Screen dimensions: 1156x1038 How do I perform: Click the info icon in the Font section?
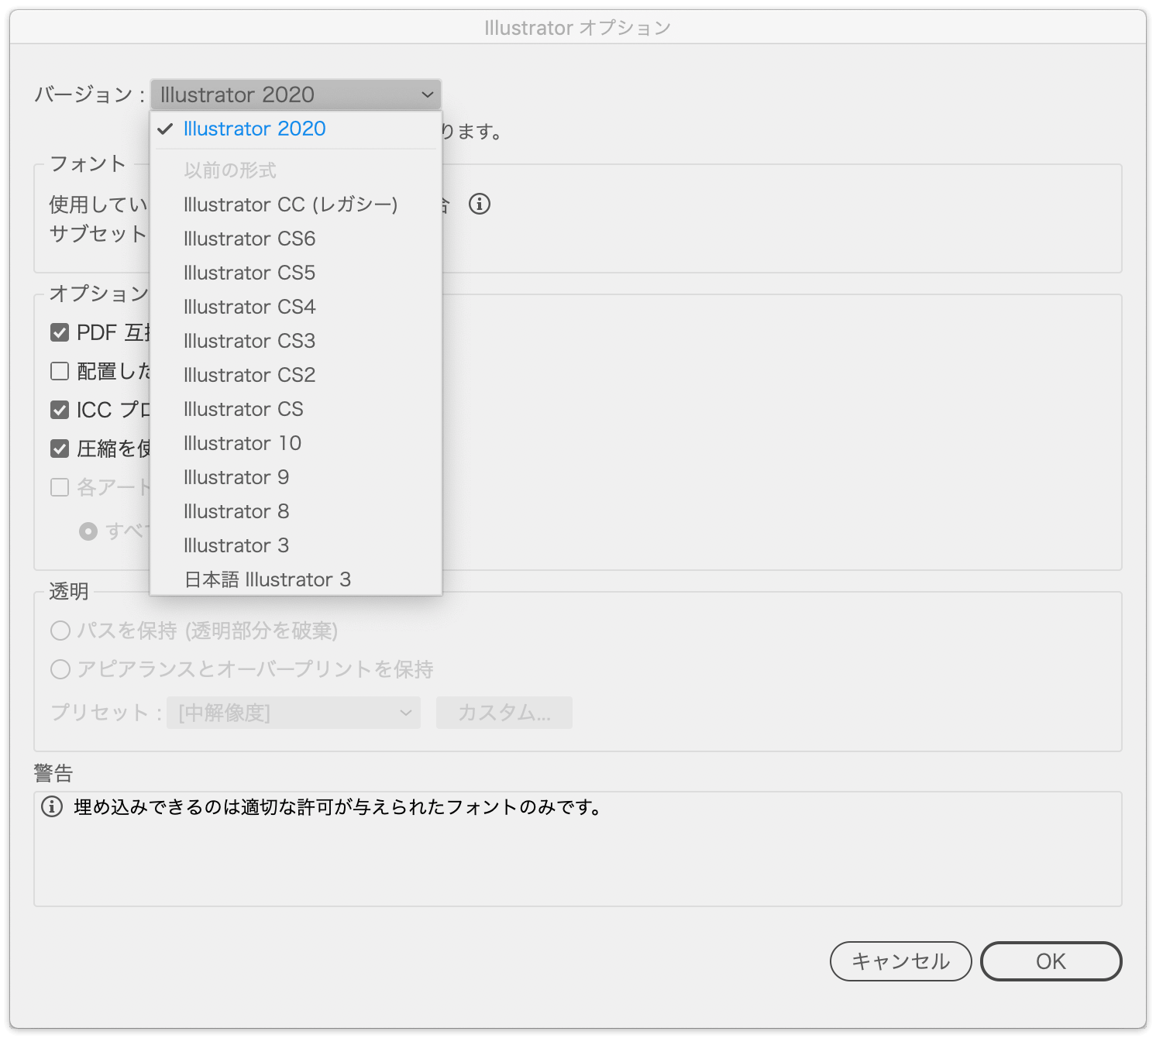(x=480, y=204)
